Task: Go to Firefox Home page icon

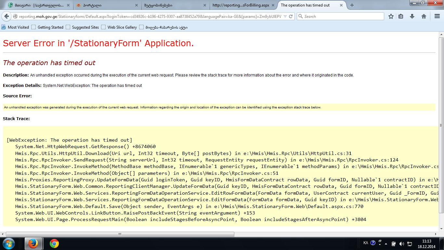Action: [424, 16]
